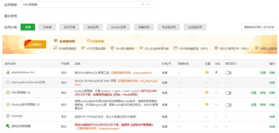This screenshot has height=133, width=279.
Task: Click the phpMyAdmin 4.4 name text
Action: pos(23,72)
